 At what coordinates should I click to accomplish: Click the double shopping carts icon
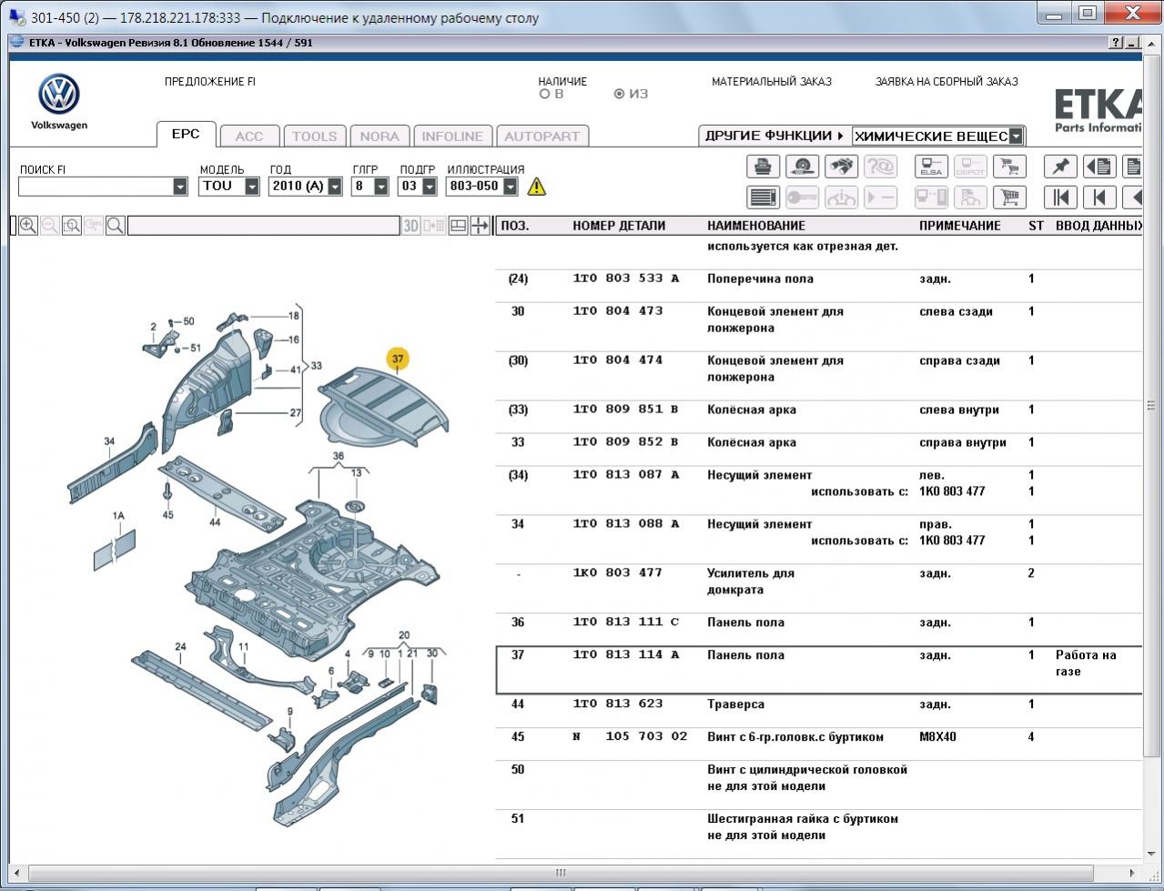tap(1009, 167)
